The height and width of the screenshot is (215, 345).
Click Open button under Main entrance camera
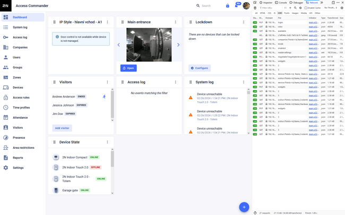128,68
